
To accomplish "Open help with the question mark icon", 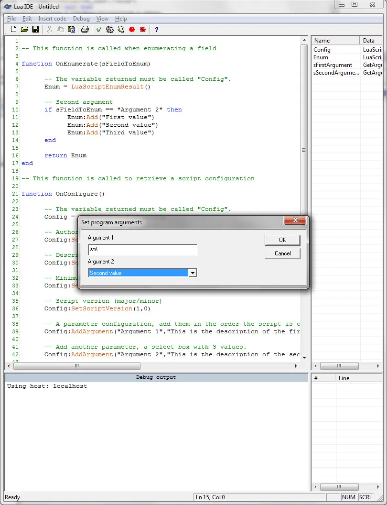I will click(x=157, y=30).
